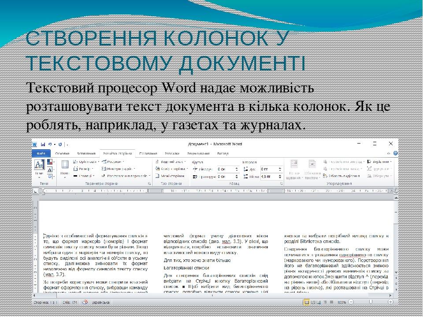423x317 pixels.
Task: Select Draft view button
Action: pyautogui.click(x=331, y=302)
